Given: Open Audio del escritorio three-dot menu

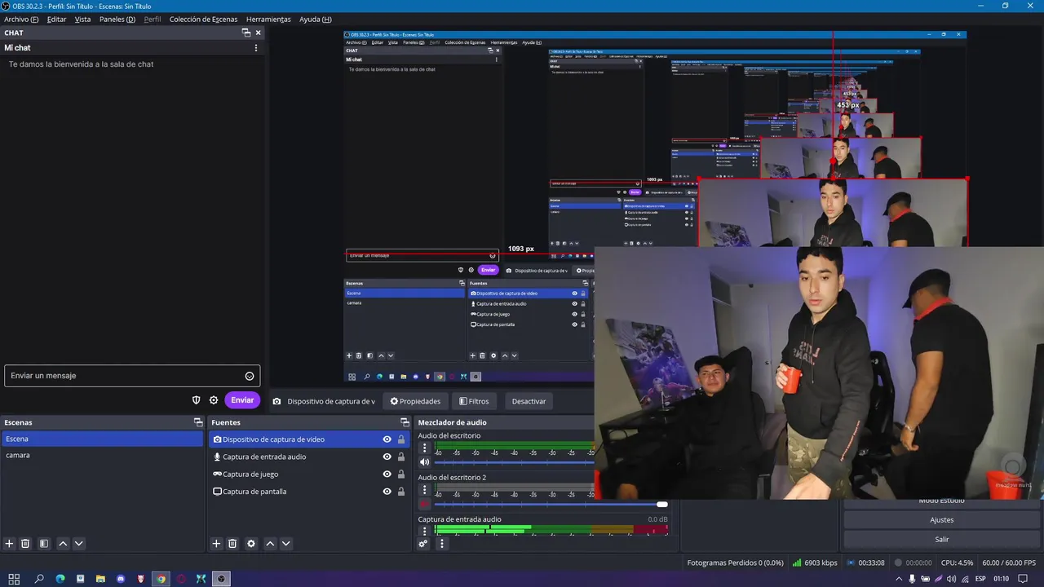Looking at the screenshot, I should (424, 448).
